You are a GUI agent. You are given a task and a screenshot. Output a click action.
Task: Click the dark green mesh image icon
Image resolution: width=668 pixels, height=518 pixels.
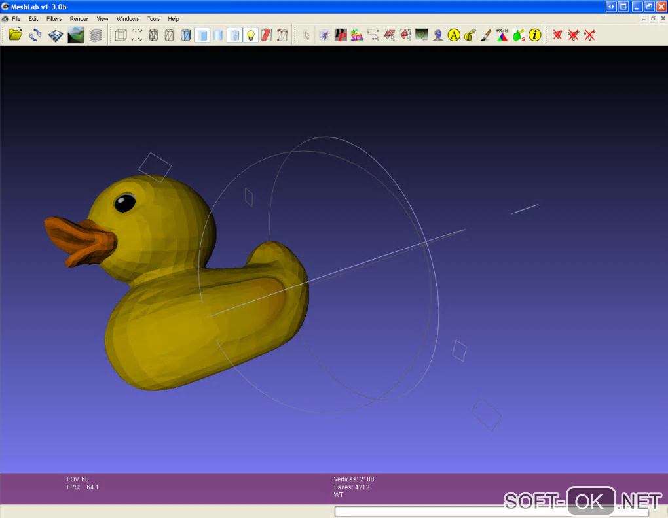pyautogui.click(x=421, y=35)
